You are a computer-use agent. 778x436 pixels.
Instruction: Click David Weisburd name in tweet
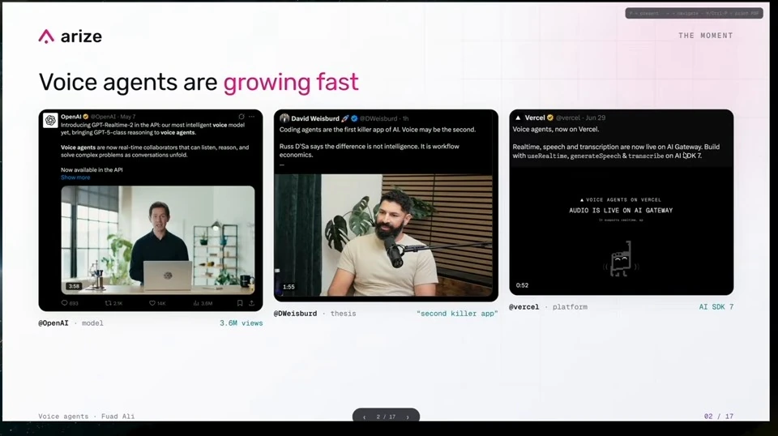point(315,118)
